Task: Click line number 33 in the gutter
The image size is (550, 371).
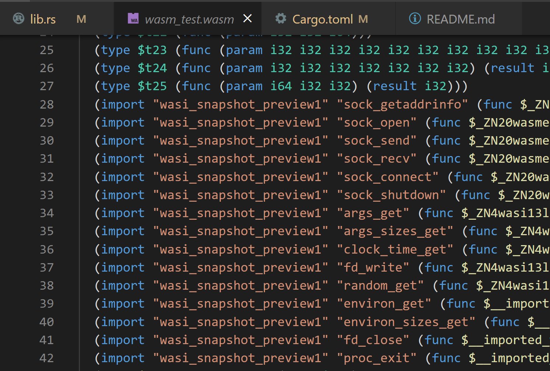Action: [47, 195]
